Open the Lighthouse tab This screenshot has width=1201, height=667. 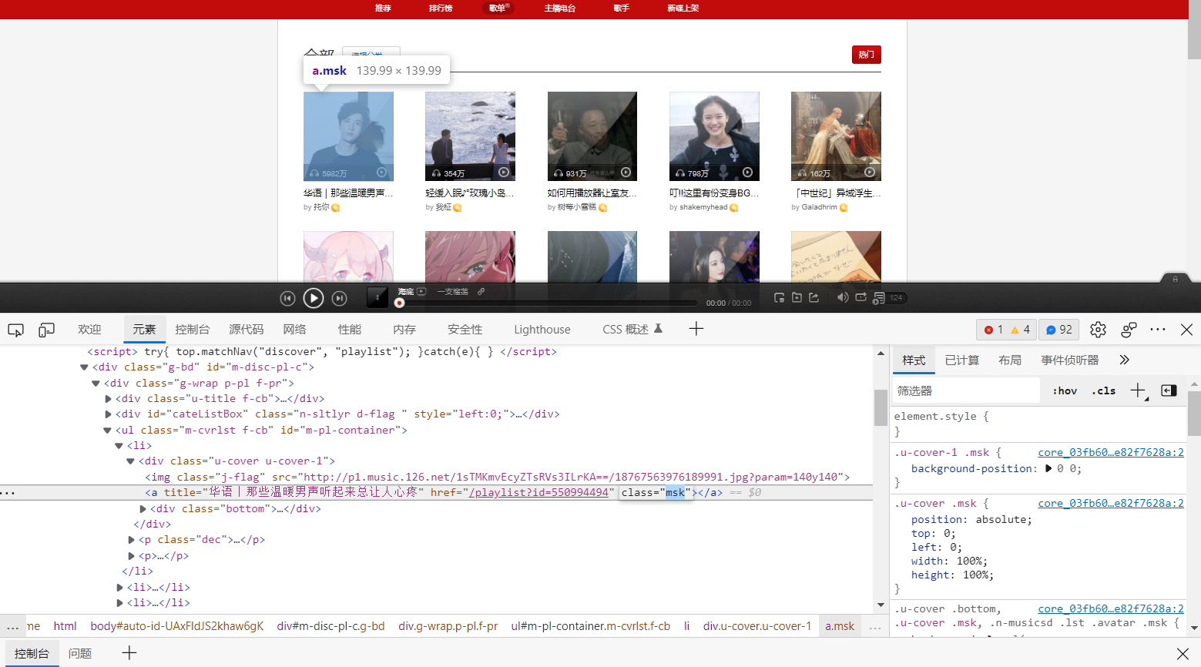542,329
